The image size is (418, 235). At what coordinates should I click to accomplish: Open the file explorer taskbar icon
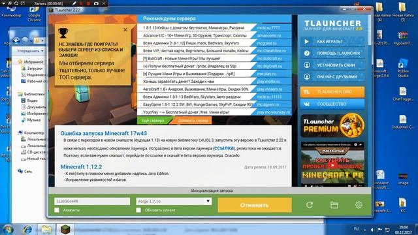[x=46, y=230]
